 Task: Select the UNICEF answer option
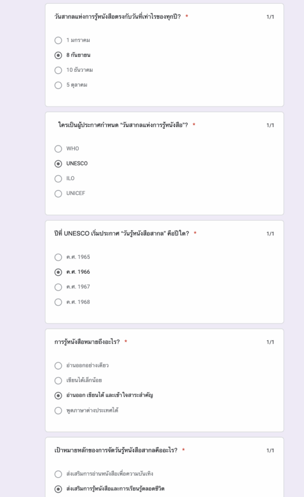click(58, 194)
